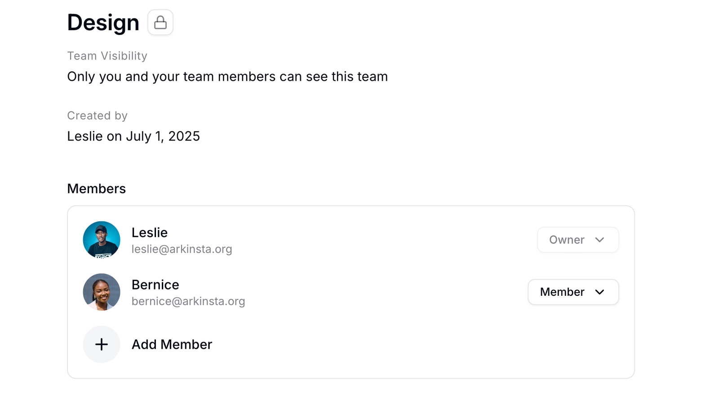Image resolution: width=719 pixels, height=404 pixels.
Task: Click the Members section heading
Action: tap(97, 189)
